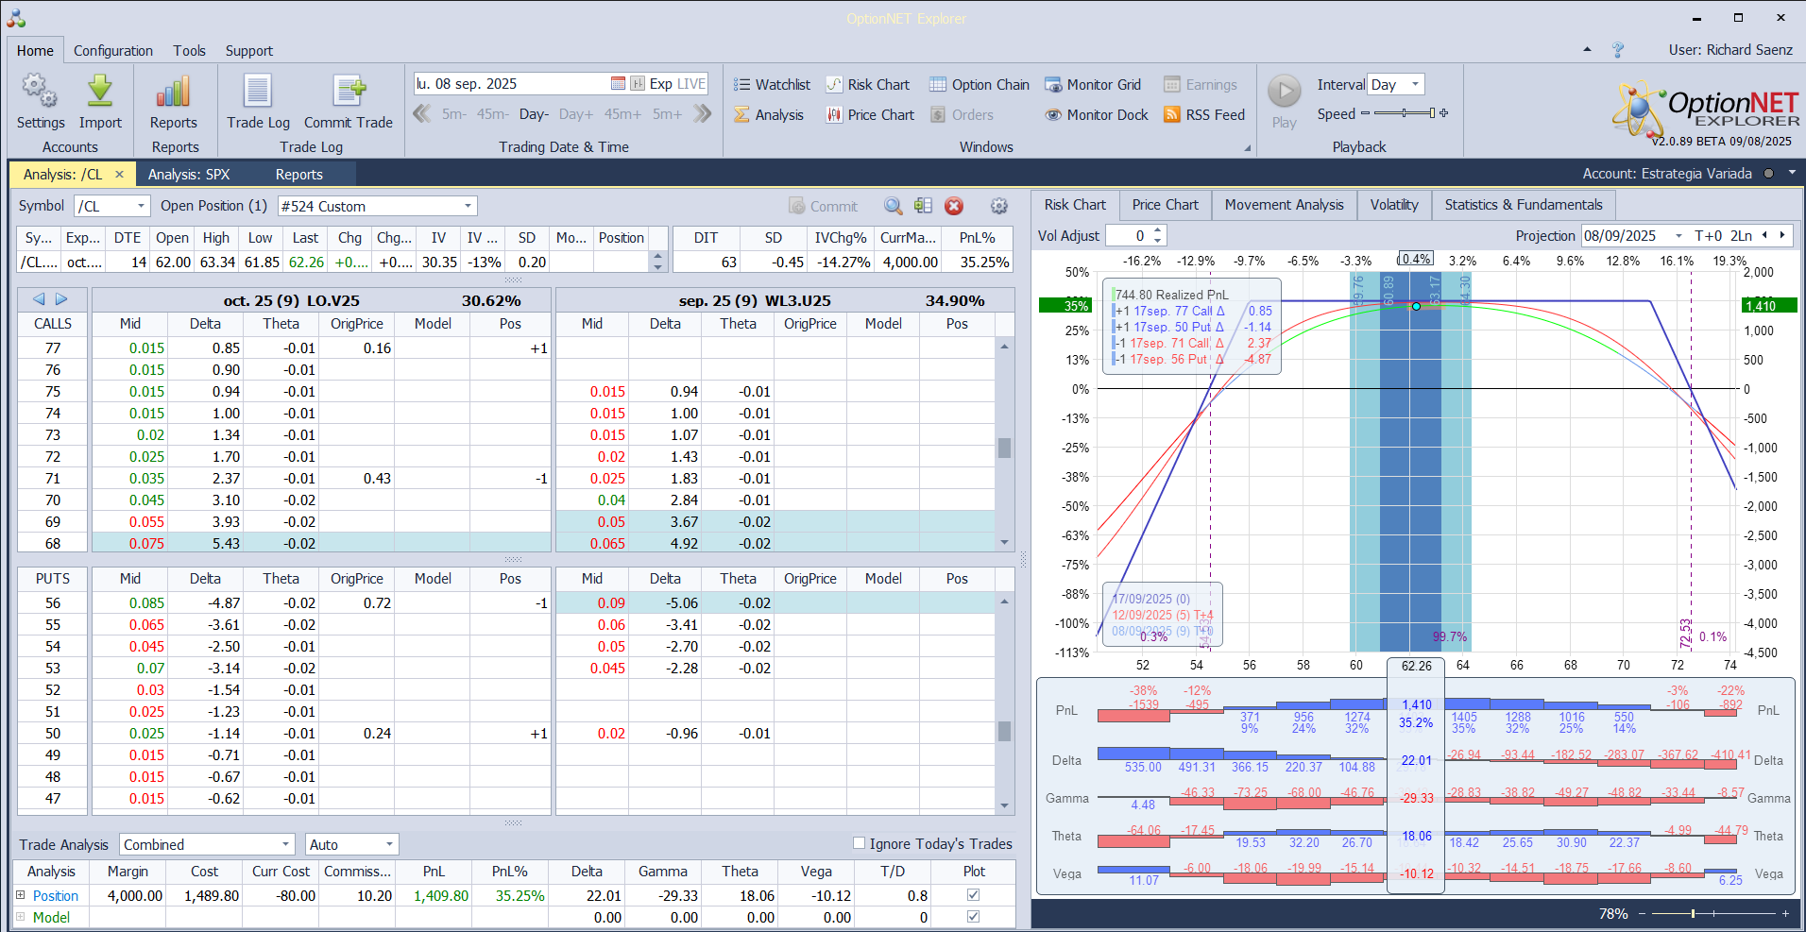
Task: Click the Import green arrow icon
Action: (100, 92)
